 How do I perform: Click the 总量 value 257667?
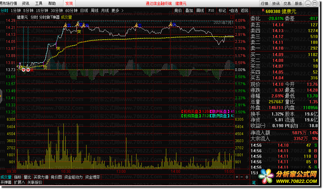276,102
